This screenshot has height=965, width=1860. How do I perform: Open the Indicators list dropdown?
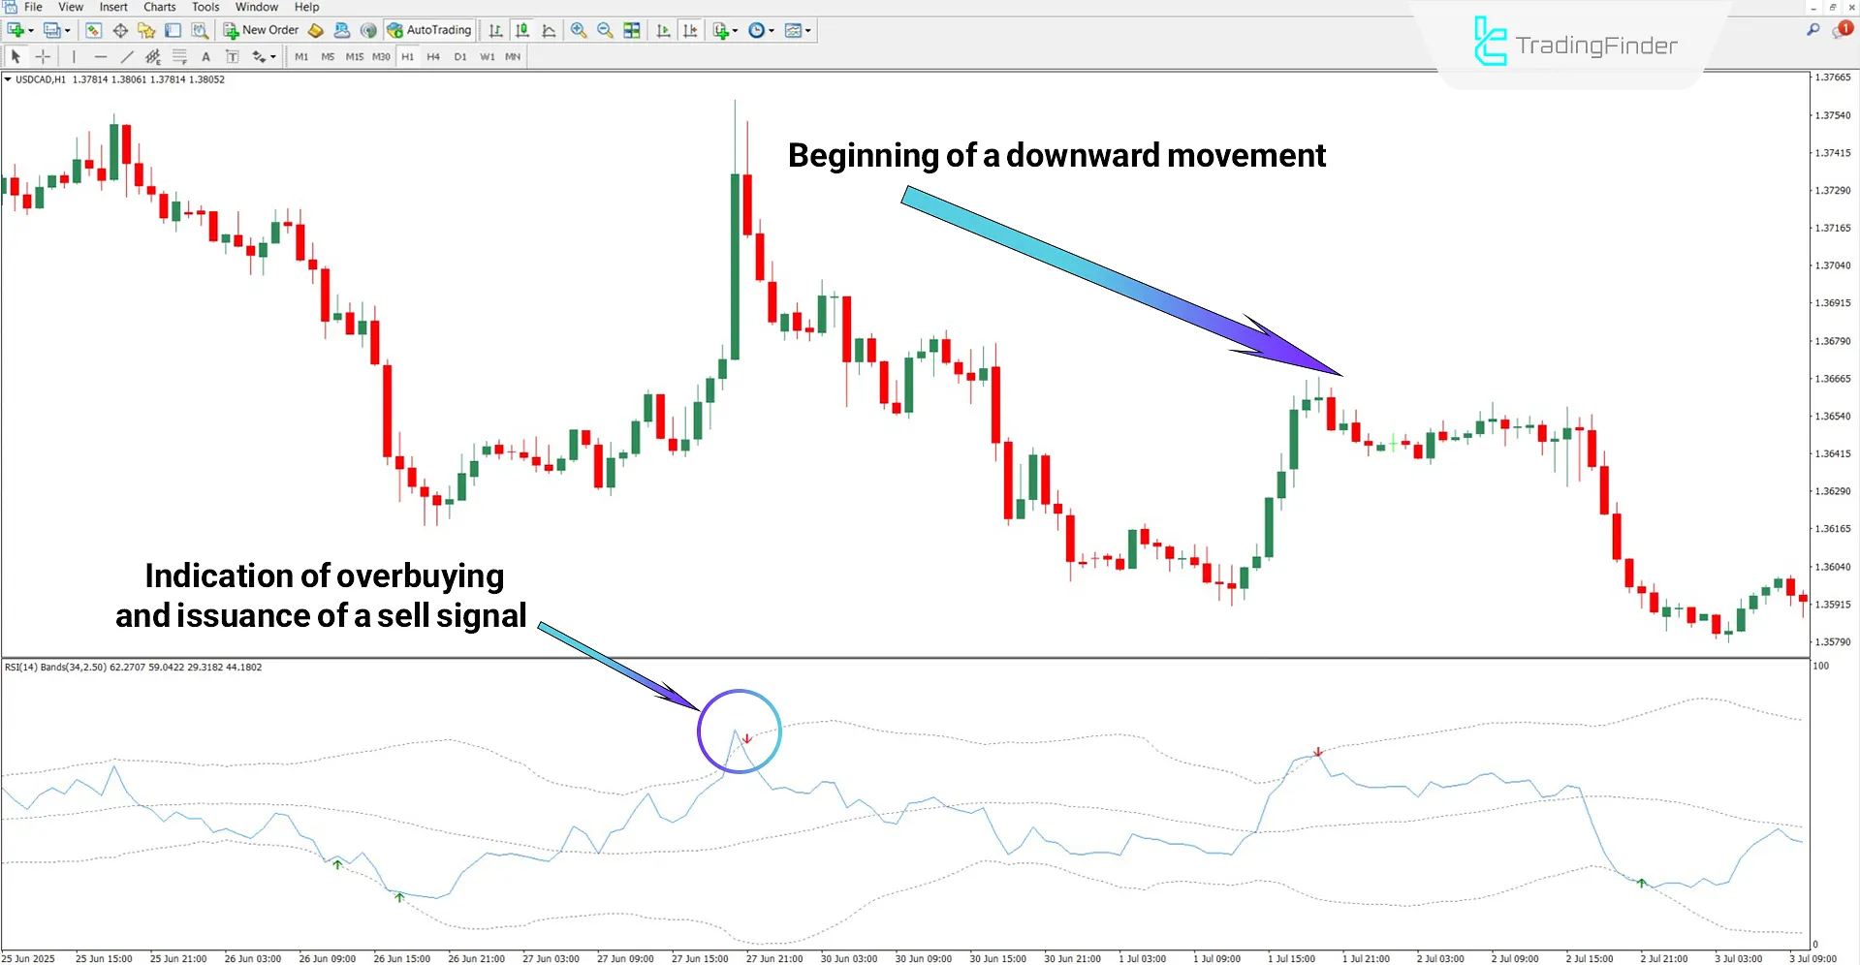pos(723,30)
